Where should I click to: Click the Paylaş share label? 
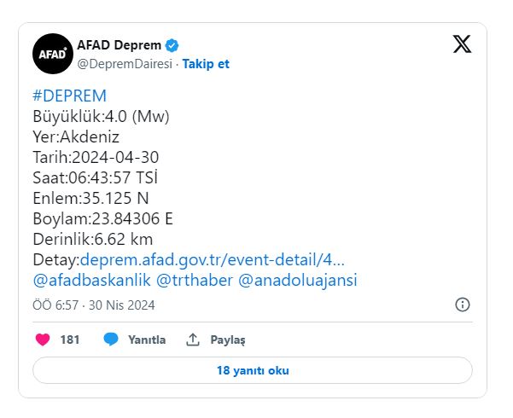pyautogui.click(x=228, y=340)
